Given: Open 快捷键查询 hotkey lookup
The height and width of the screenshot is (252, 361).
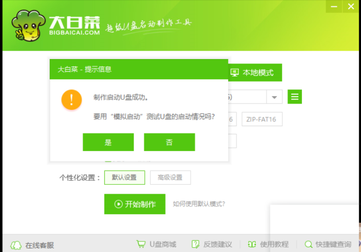Looking at the screenshot, I should click(333, 244).
